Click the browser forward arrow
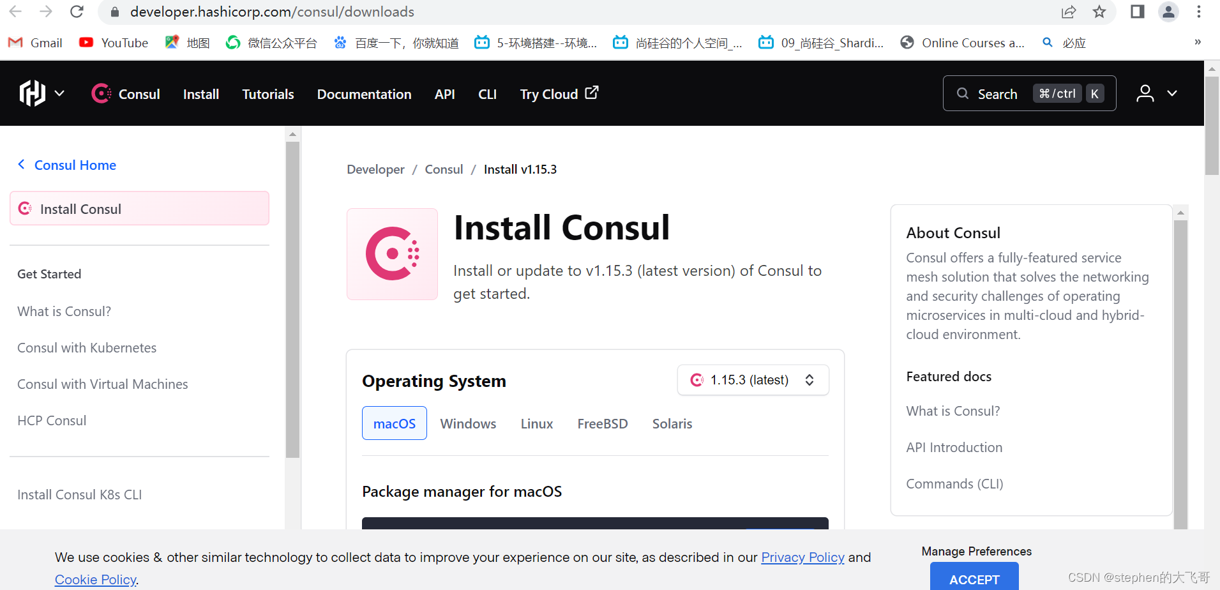The width and height of the screenshot is (1220, 590). (x=46, y=11)
